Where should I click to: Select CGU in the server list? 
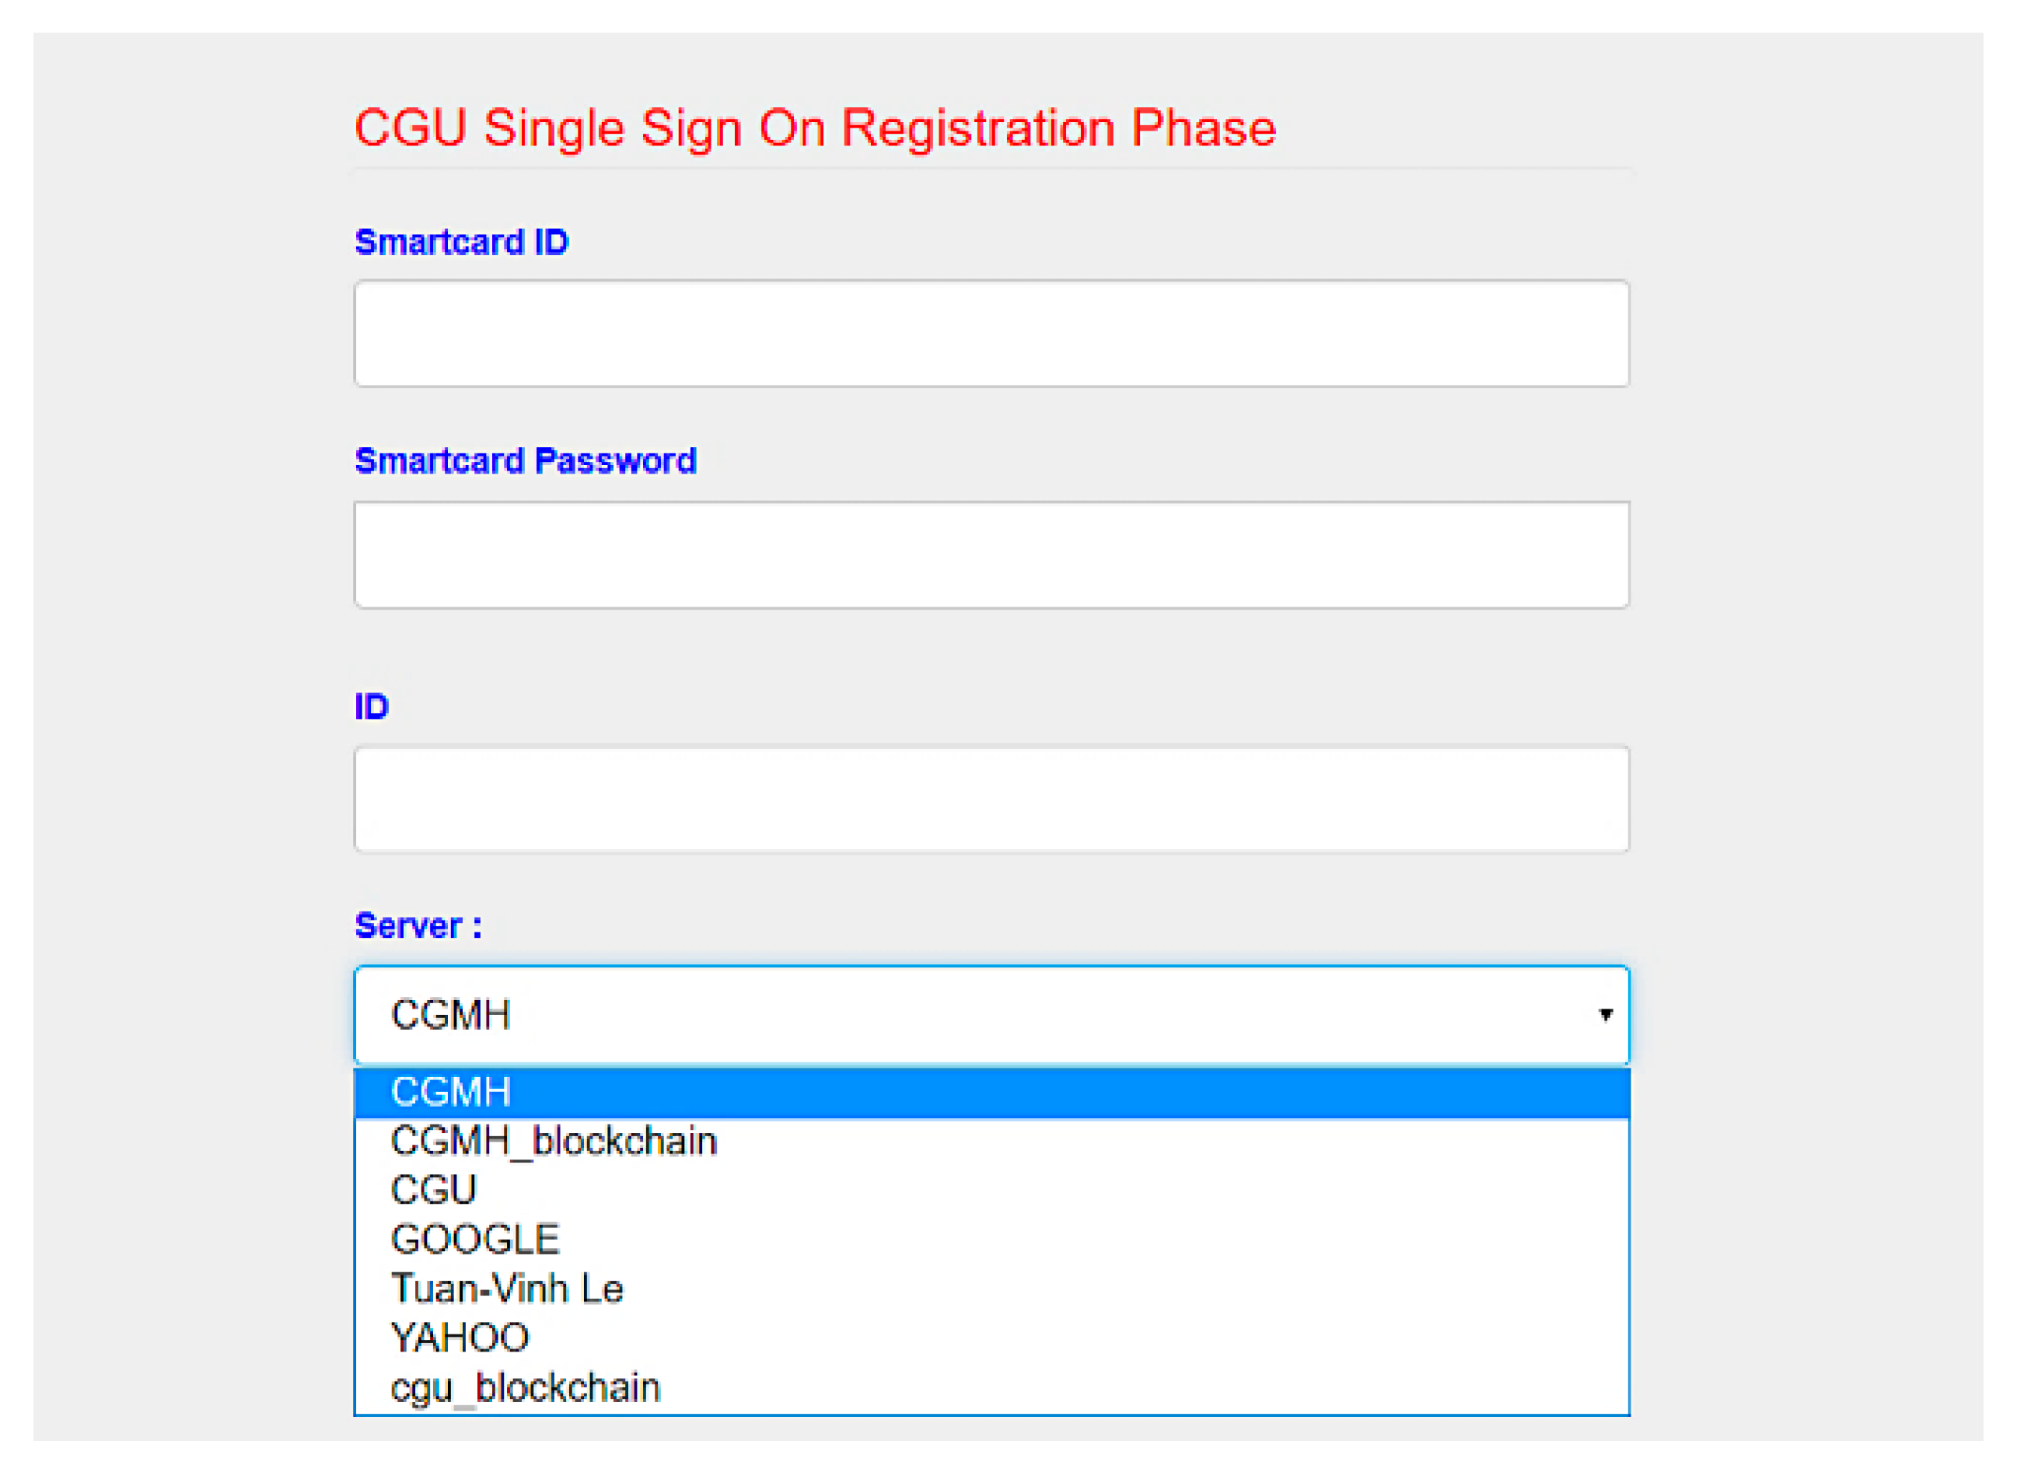[x=434, y=1190]
